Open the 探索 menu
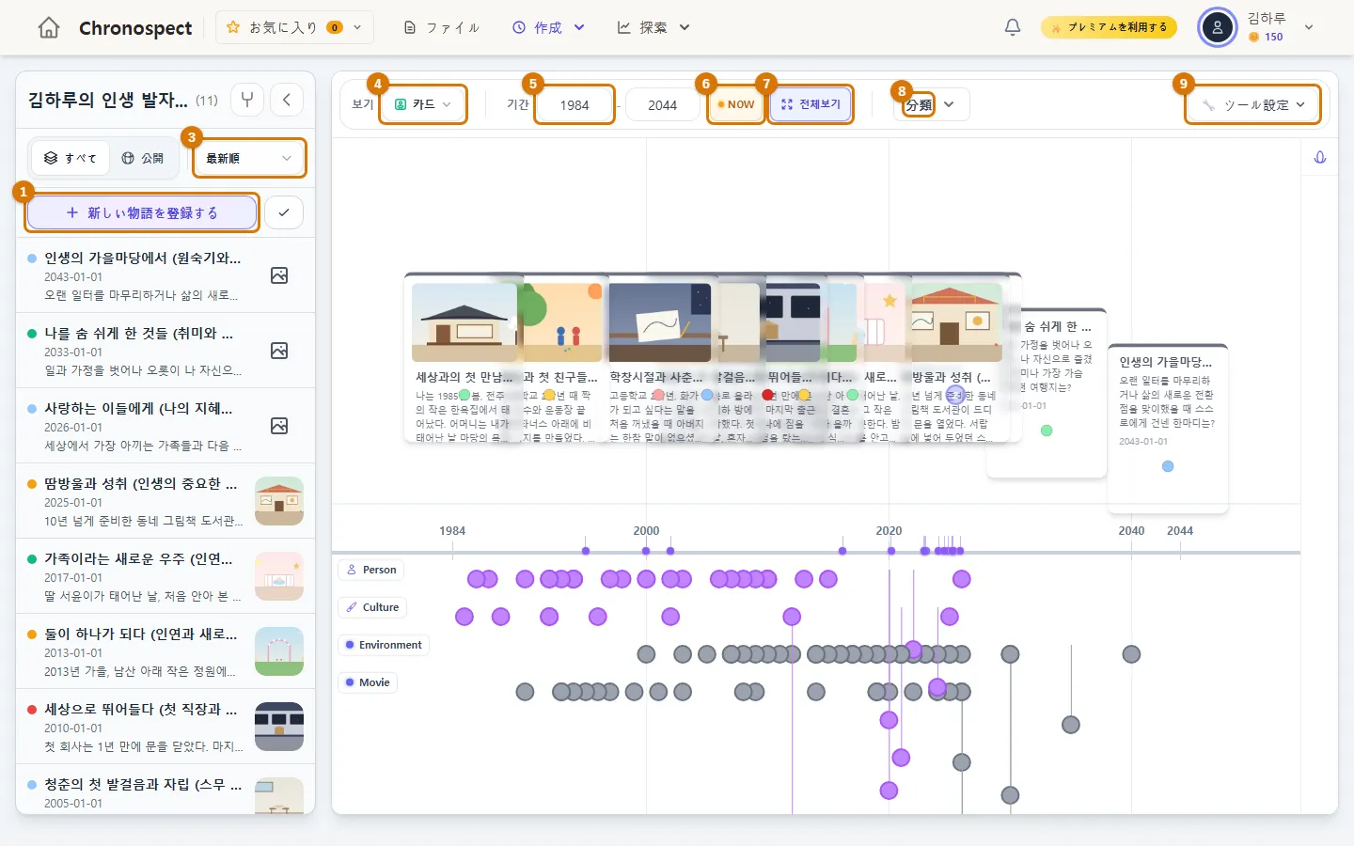Viewport: 1354px width, 846px height. pos(653,27)
